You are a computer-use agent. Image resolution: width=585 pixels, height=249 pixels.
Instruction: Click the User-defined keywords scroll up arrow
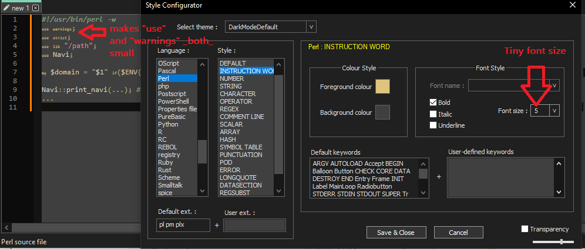tap(559, 163)
